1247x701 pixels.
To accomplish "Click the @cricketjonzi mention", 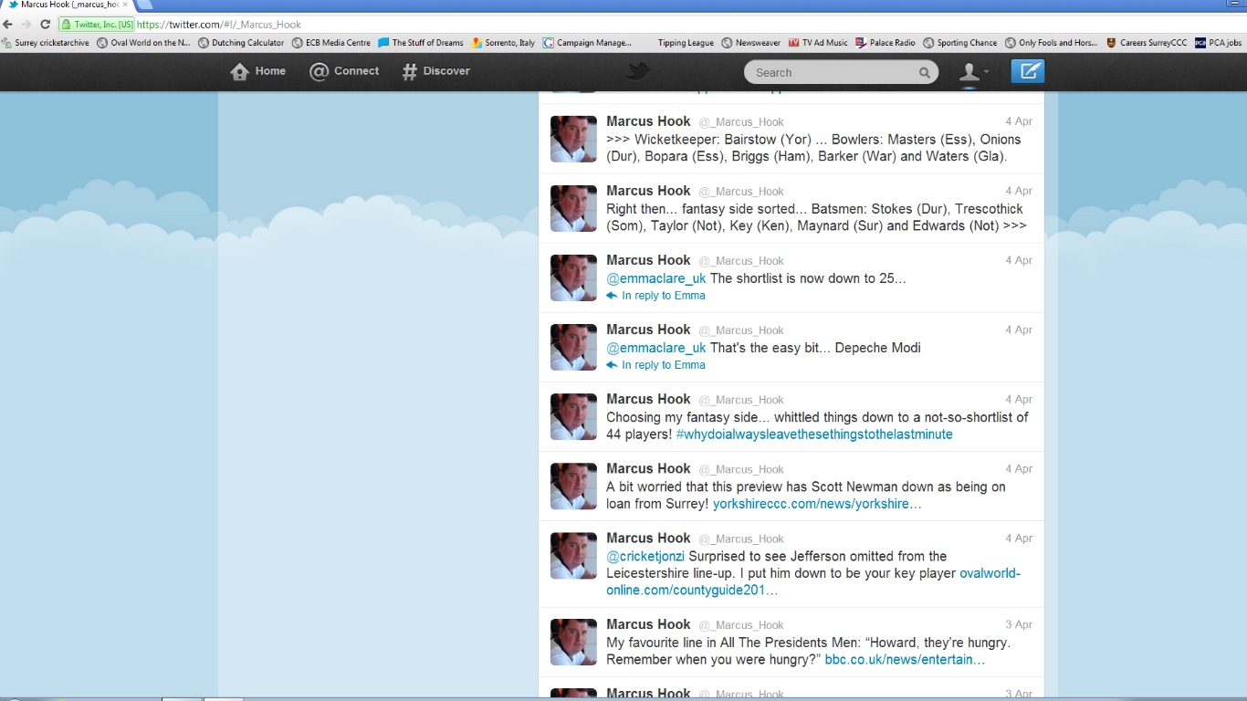I will (644, 556).
